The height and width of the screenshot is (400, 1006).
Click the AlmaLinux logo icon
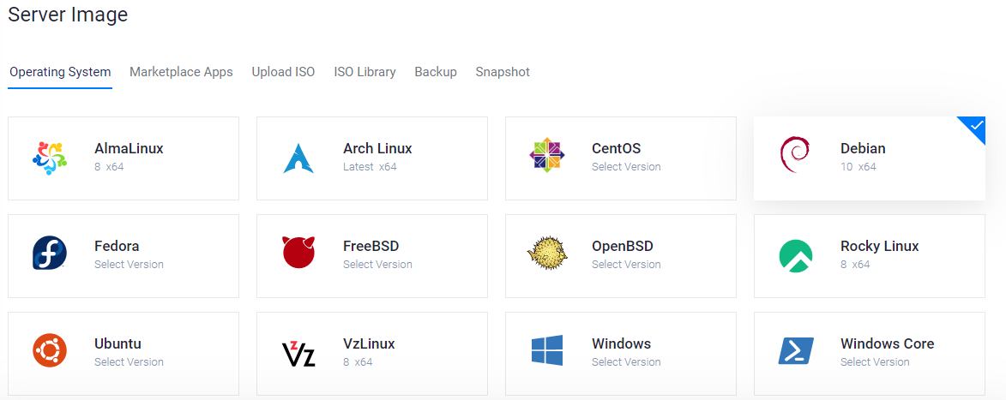(x=50, y=158)
